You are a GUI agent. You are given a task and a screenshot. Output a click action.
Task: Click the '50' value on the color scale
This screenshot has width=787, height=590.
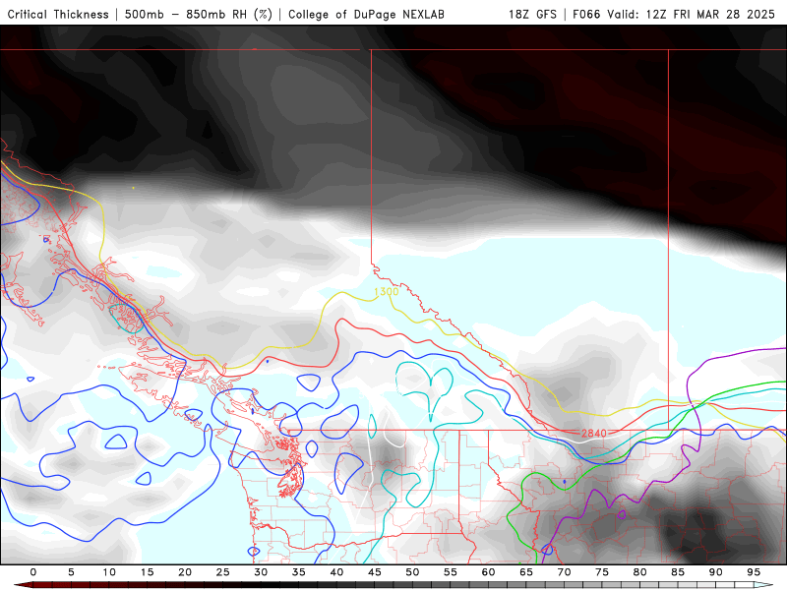tap(412, 572)
